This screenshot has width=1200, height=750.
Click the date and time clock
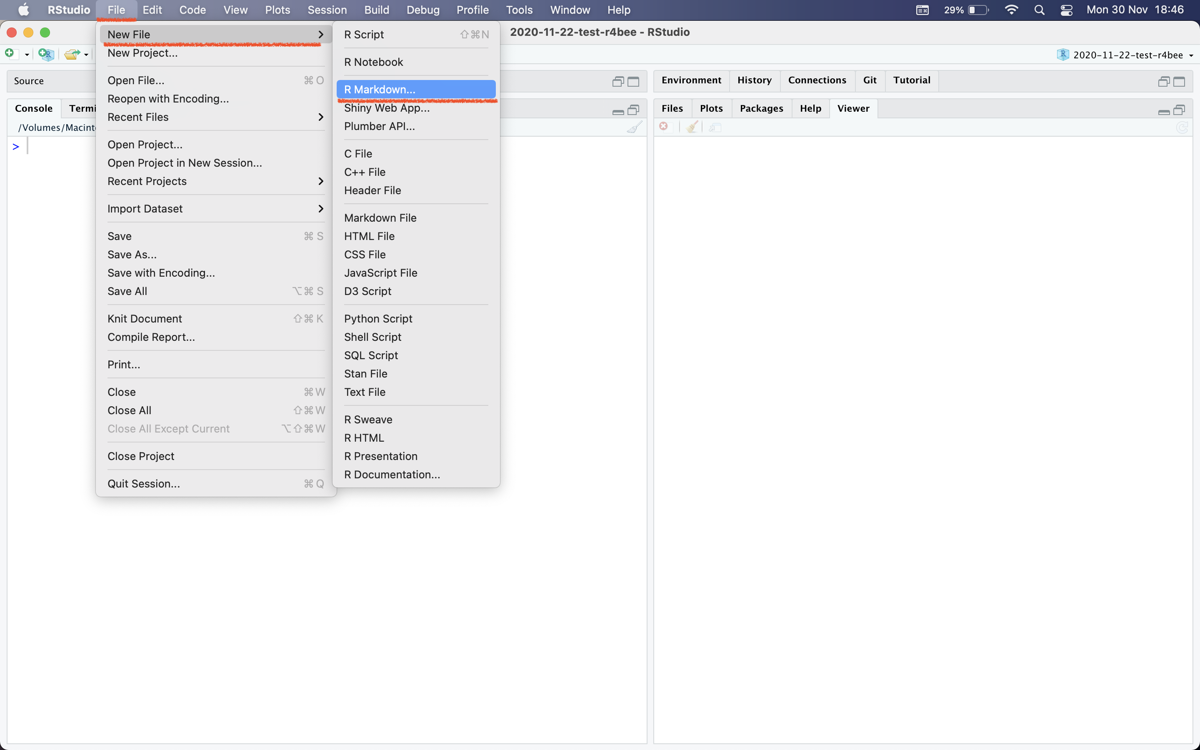click(1135, 10)
